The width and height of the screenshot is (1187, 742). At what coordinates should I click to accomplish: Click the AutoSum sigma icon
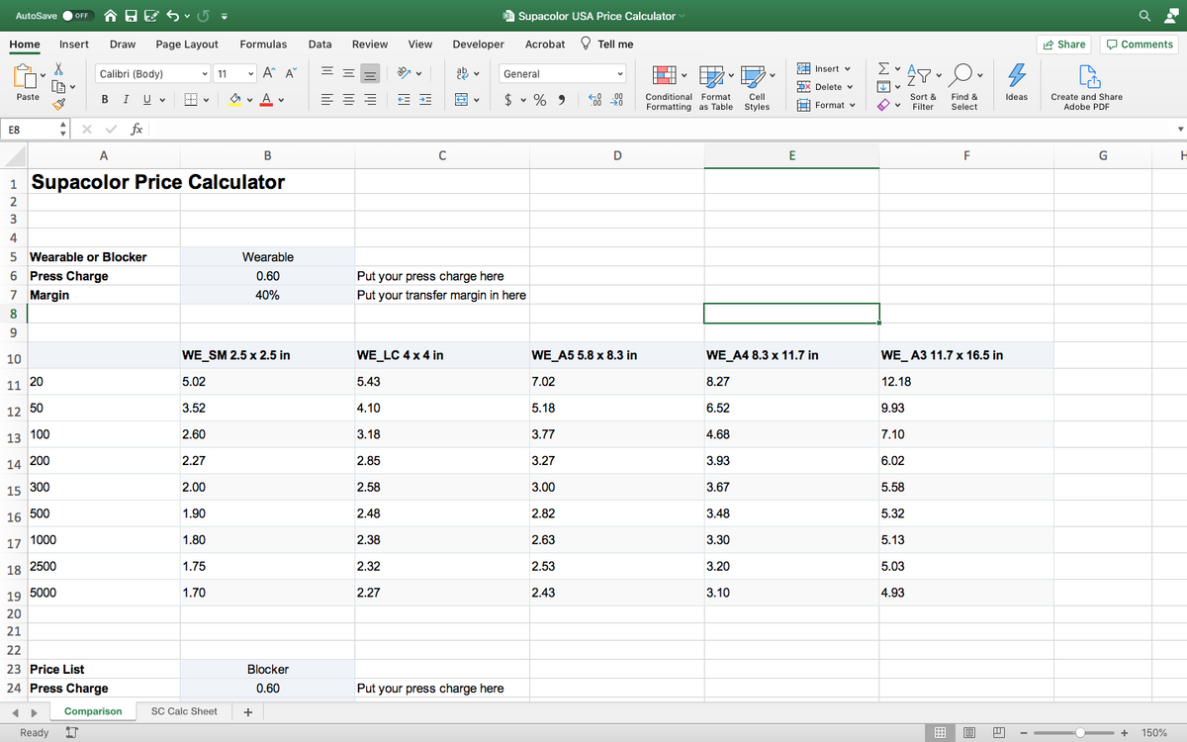(883, 69)
